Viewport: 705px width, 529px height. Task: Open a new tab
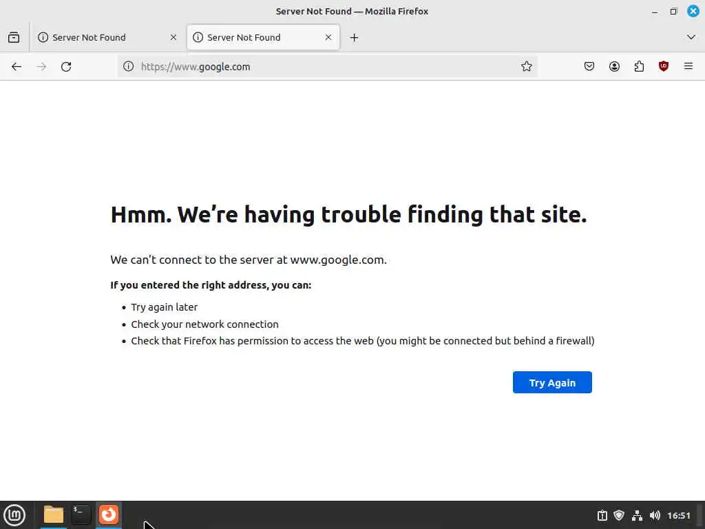click(x=354, y=37)
